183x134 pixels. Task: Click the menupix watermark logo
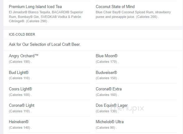127,109
